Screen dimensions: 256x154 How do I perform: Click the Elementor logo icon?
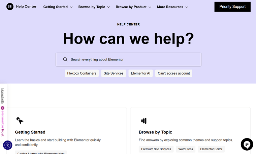10,7
